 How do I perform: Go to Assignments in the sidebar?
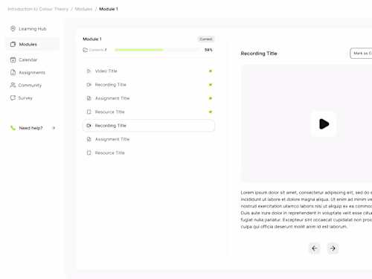[28, 72]
